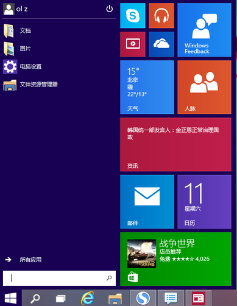Click the magnifier icon in the search box

109,278
